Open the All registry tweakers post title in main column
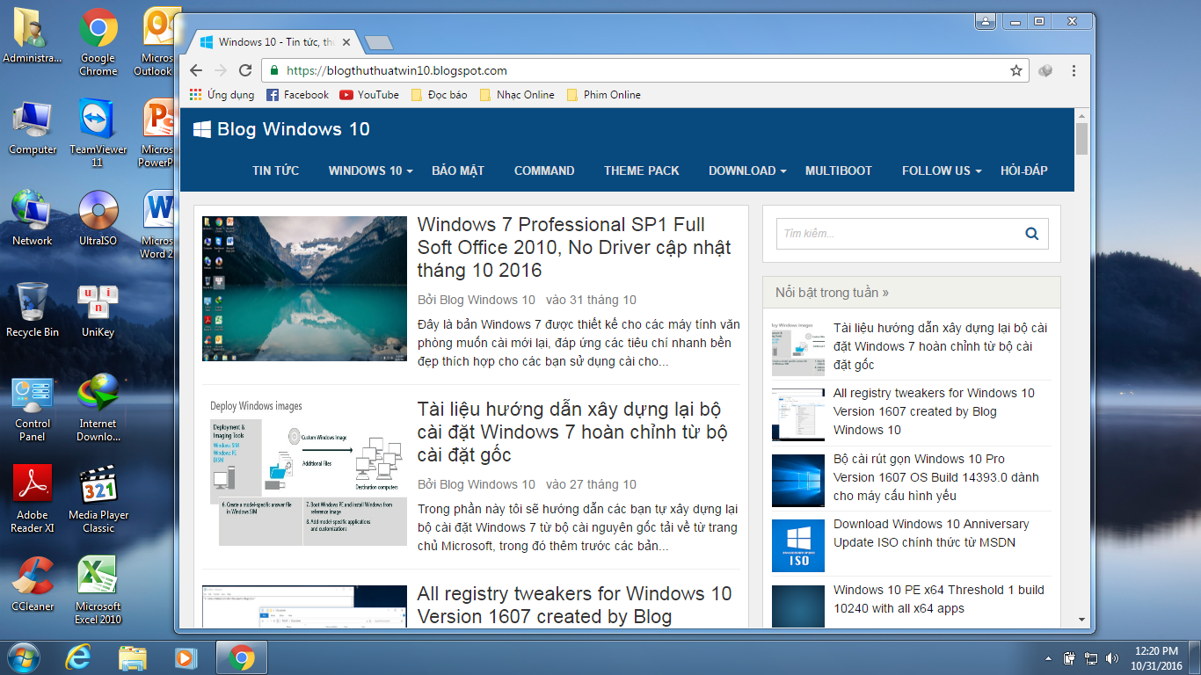 pyautogui.click(x=574, y=606)
